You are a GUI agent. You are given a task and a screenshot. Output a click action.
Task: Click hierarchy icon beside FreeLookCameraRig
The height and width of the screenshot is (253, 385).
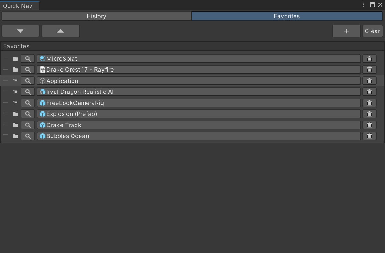tap(15, 103)
